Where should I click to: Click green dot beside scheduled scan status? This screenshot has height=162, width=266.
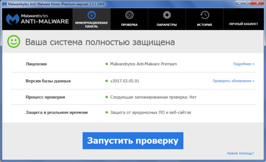pyautogui.click(x=106, y=97)
